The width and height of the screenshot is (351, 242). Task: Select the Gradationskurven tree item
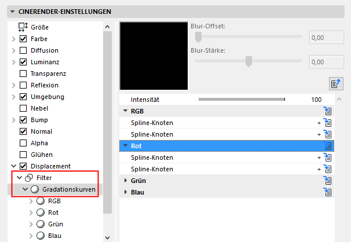click(x=69, y=189)
